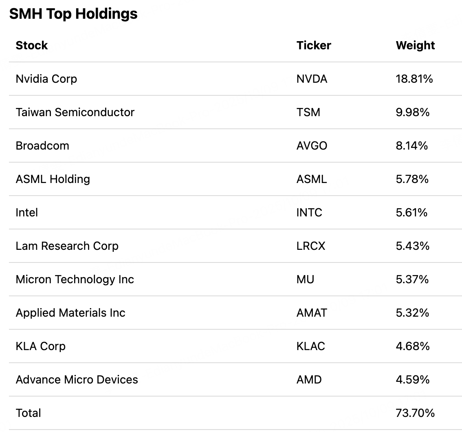Select the Nvidia Corp stock name
This screenshot has width=462, height=432.
click(46, 79)
